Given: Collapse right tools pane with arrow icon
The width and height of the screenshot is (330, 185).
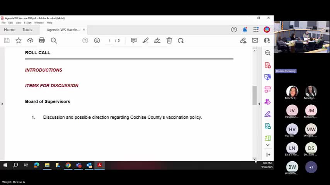Looking at the screenshot, I should 268,155.
